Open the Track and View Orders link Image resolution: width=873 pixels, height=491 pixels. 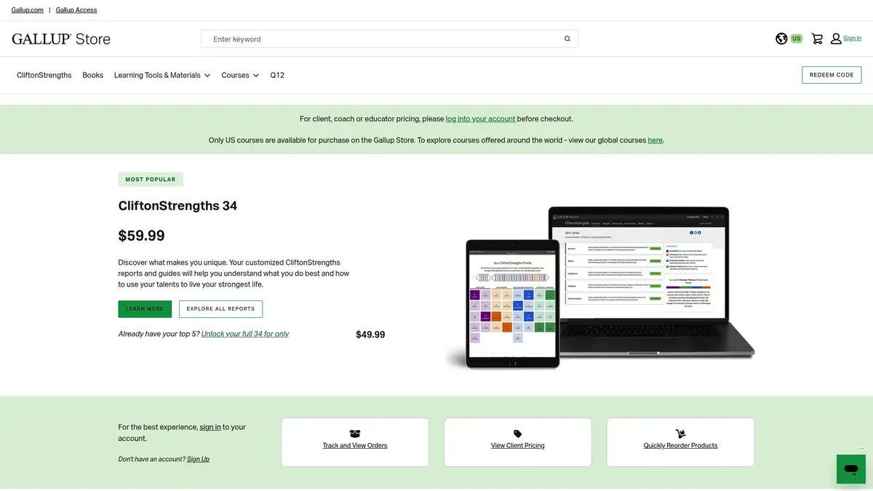click(355, 446)
